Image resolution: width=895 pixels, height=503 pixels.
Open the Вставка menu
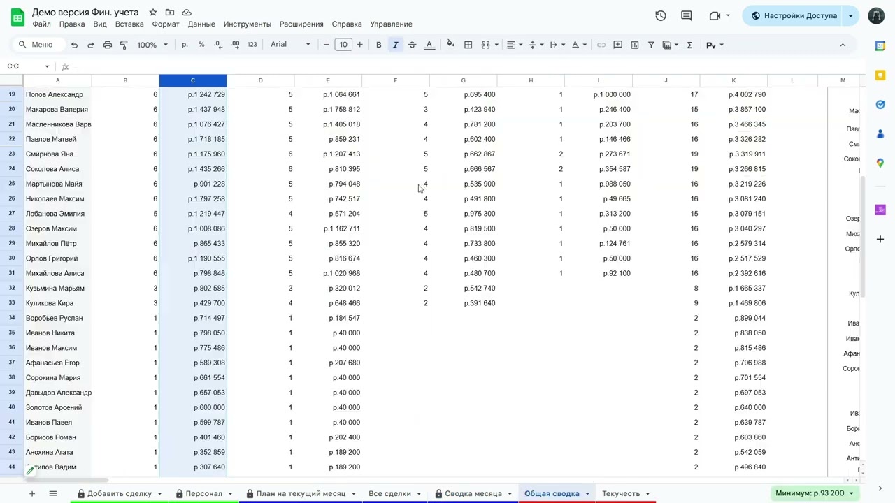coord(129,24)
